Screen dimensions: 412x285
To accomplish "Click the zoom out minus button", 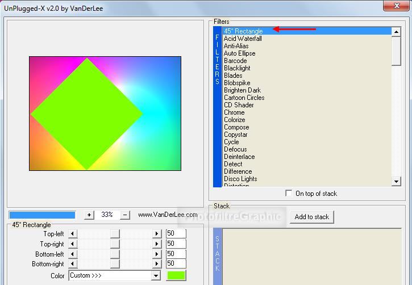I will tap(126, 215).
